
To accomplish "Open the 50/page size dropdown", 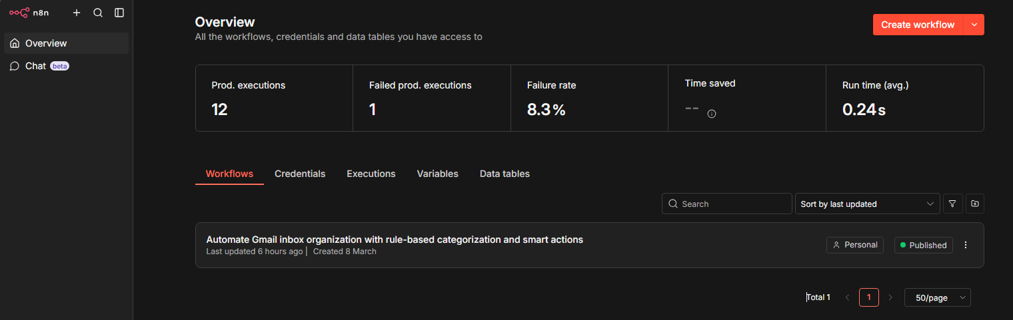I will coord(937,297).
